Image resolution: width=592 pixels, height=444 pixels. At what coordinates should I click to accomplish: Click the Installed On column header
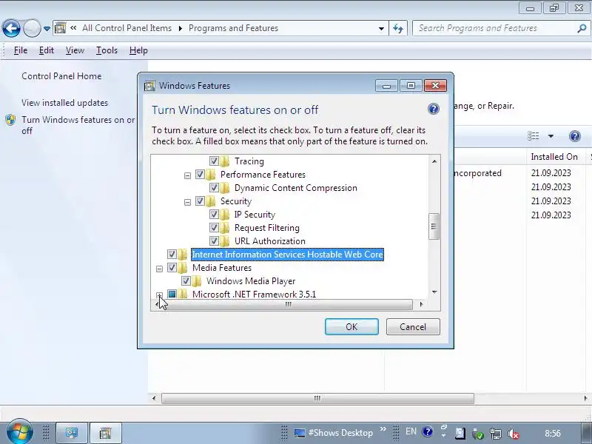click(554, 157)
